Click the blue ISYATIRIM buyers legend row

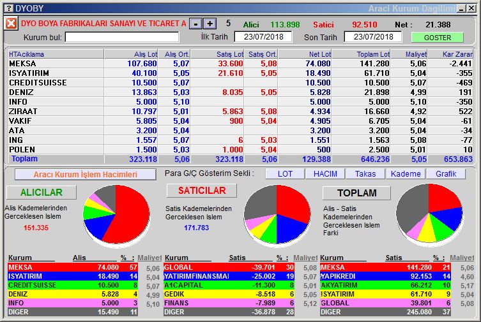click(73, 276)
